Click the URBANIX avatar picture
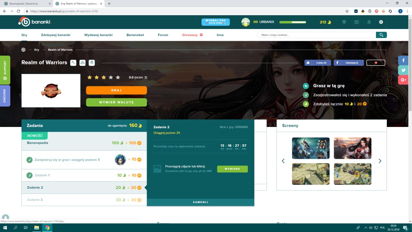 (x=246, y=22)
